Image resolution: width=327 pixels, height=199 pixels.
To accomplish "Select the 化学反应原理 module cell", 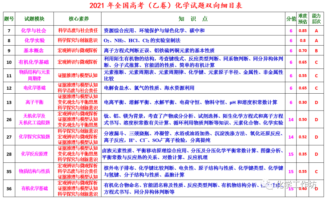I will click(35, 154).
